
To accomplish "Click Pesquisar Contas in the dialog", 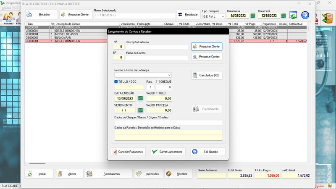I will pyautogui.click(x=207, y=56).
